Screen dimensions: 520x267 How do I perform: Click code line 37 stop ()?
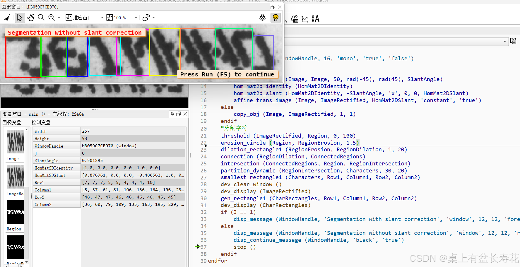pyautogui.click(x=245, y=247)
